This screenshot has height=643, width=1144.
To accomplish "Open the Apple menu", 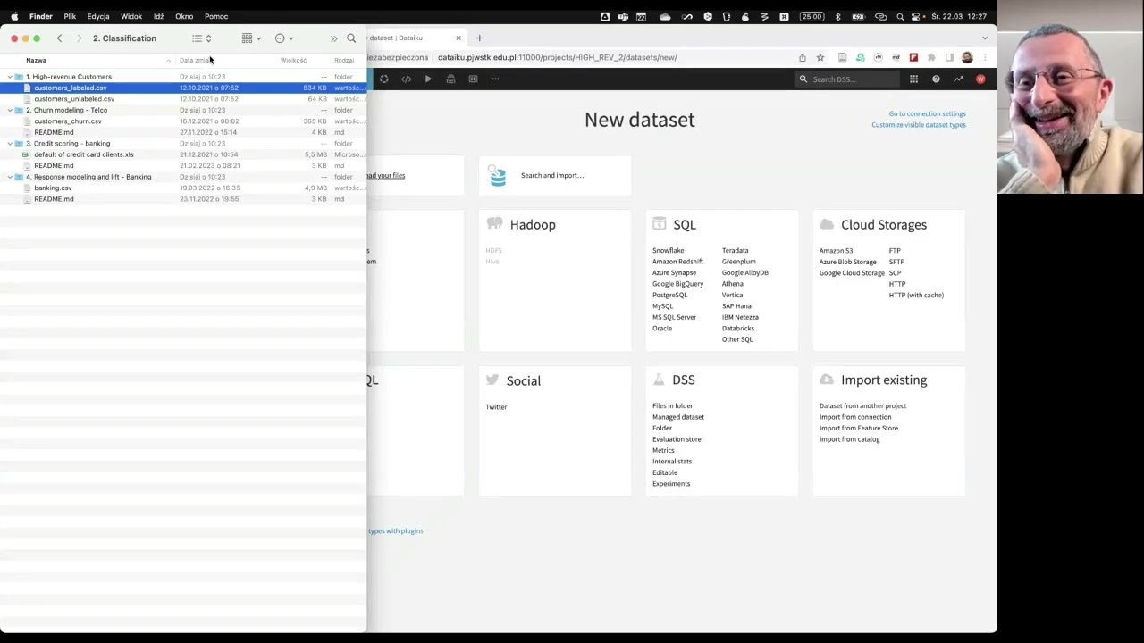I will (14, 16).
